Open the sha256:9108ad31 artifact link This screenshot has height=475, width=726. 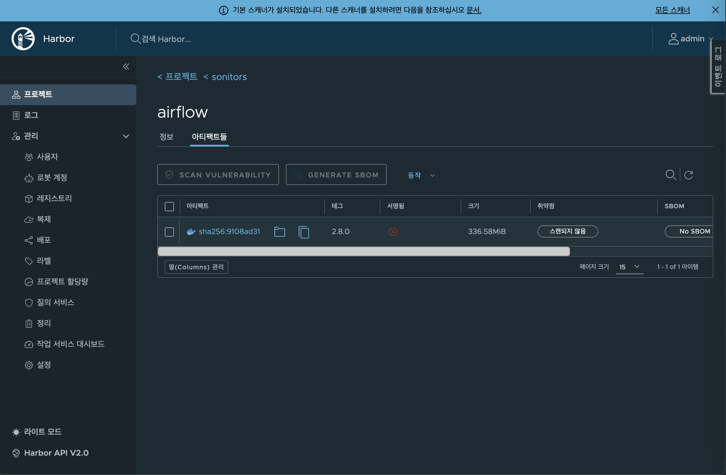coord(229,232)
